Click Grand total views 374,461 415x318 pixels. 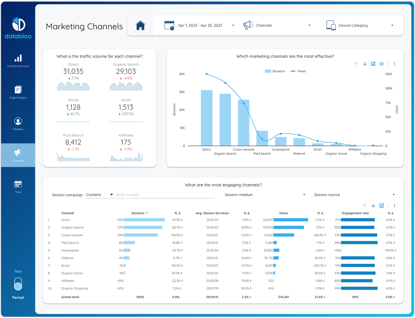click(x=283, y=297)
